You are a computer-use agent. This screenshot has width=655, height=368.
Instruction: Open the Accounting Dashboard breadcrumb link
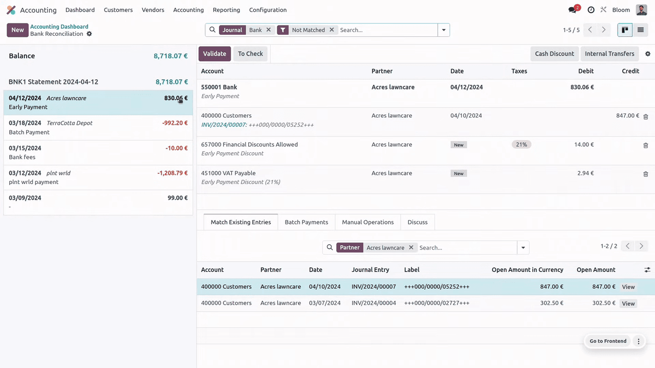(x=59, y=27)
